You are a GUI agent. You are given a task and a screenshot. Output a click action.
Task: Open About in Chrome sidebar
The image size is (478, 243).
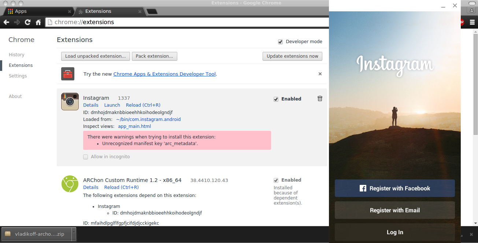tap(15, 96)
